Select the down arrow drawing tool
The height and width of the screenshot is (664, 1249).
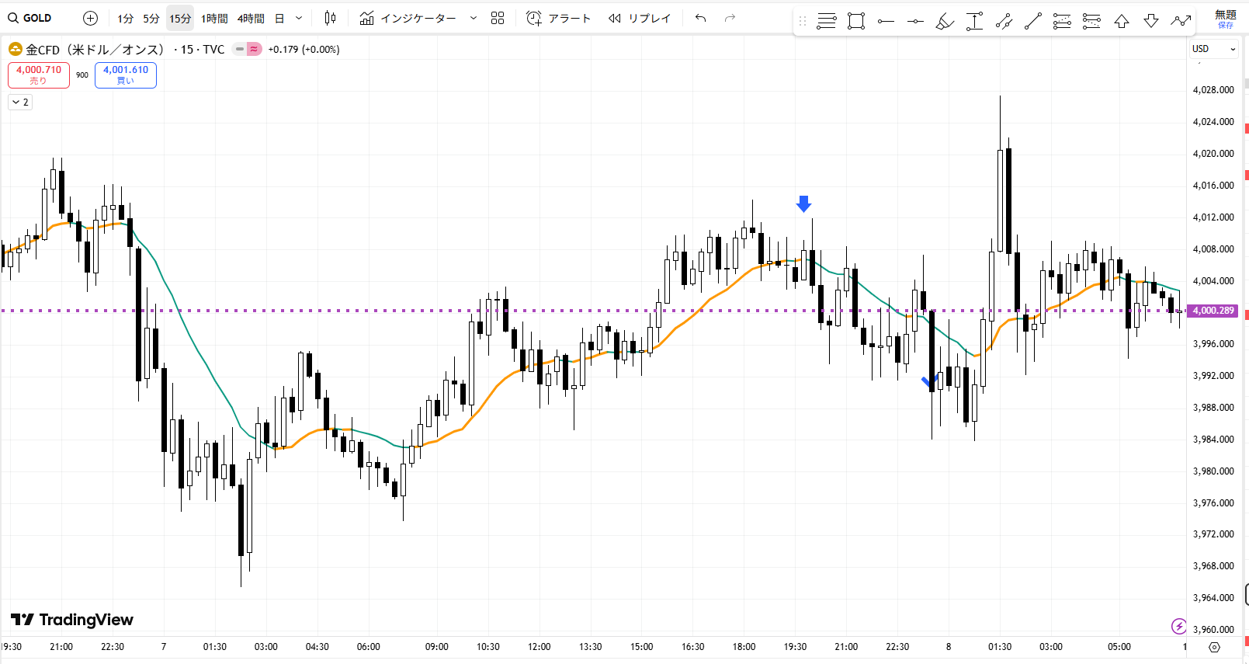1151,22
